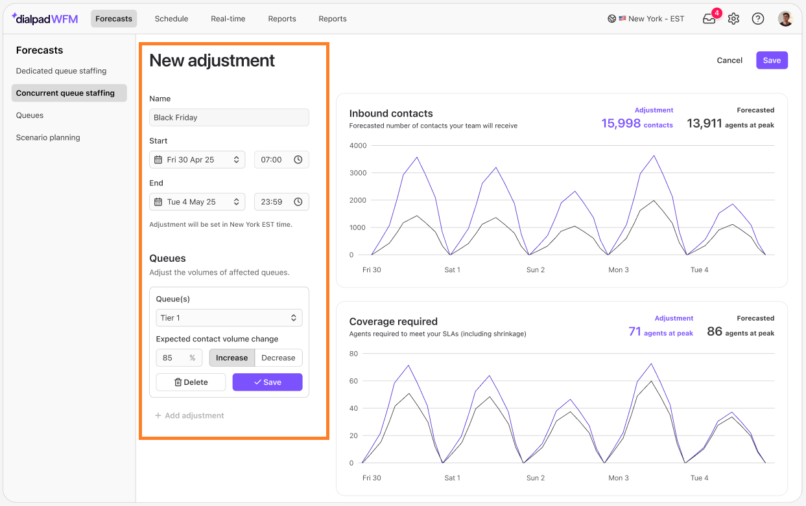The image size is (806, 506).
Task: Open the Forecasts tab
Action: (113, 19)
